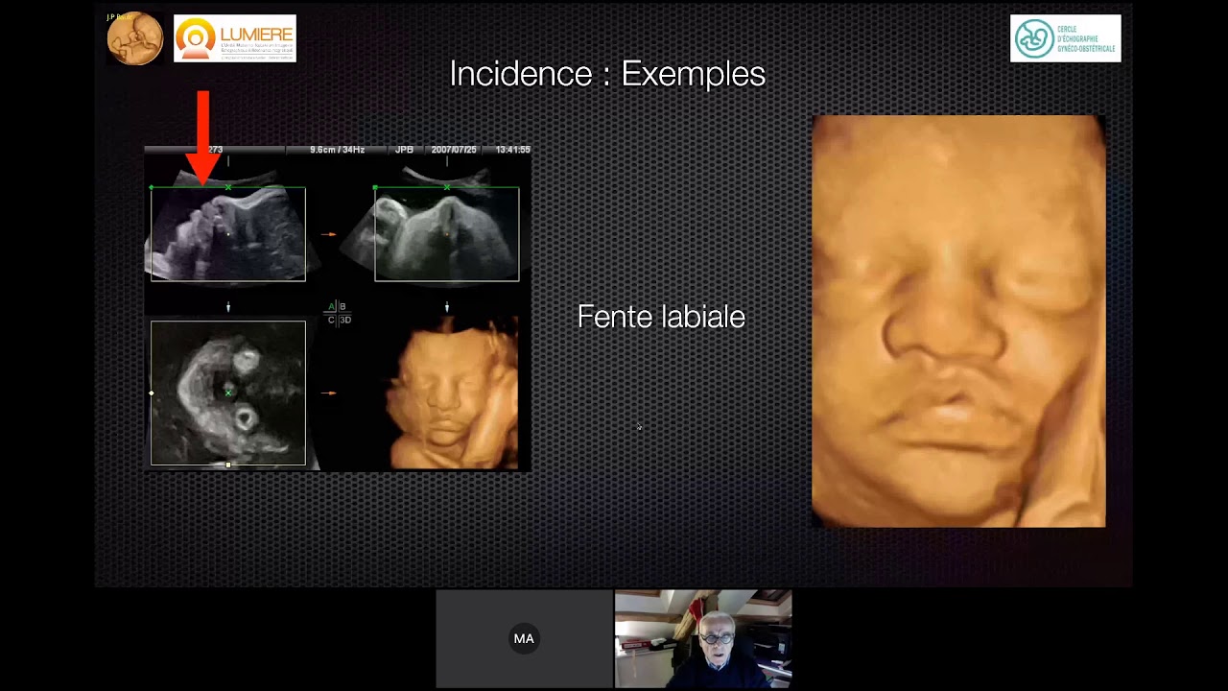Select the sagittal profile ultrasound pane
1228x691 pixels.
(x=228, y=234)
